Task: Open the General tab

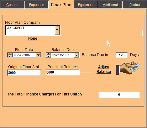Action: coord(12,5)
